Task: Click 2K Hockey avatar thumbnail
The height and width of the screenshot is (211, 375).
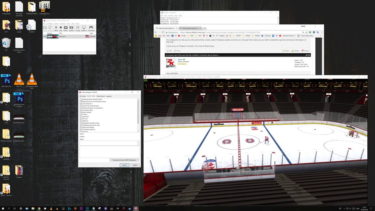Action: pos(171,63)
